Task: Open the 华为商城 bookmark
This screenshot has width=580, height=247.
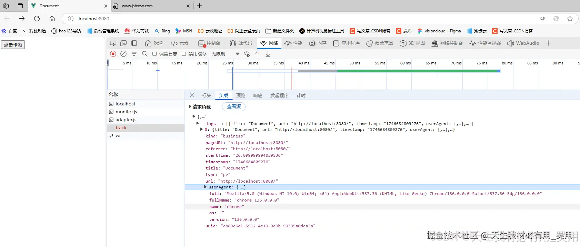Action: [137, 31]
